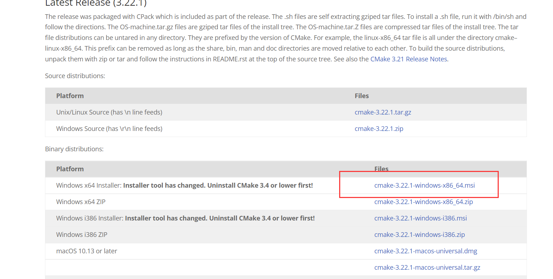This screenshot has width=553, height=279.
Task: Click Platform header in source distributions table
Action: (70, 96)
